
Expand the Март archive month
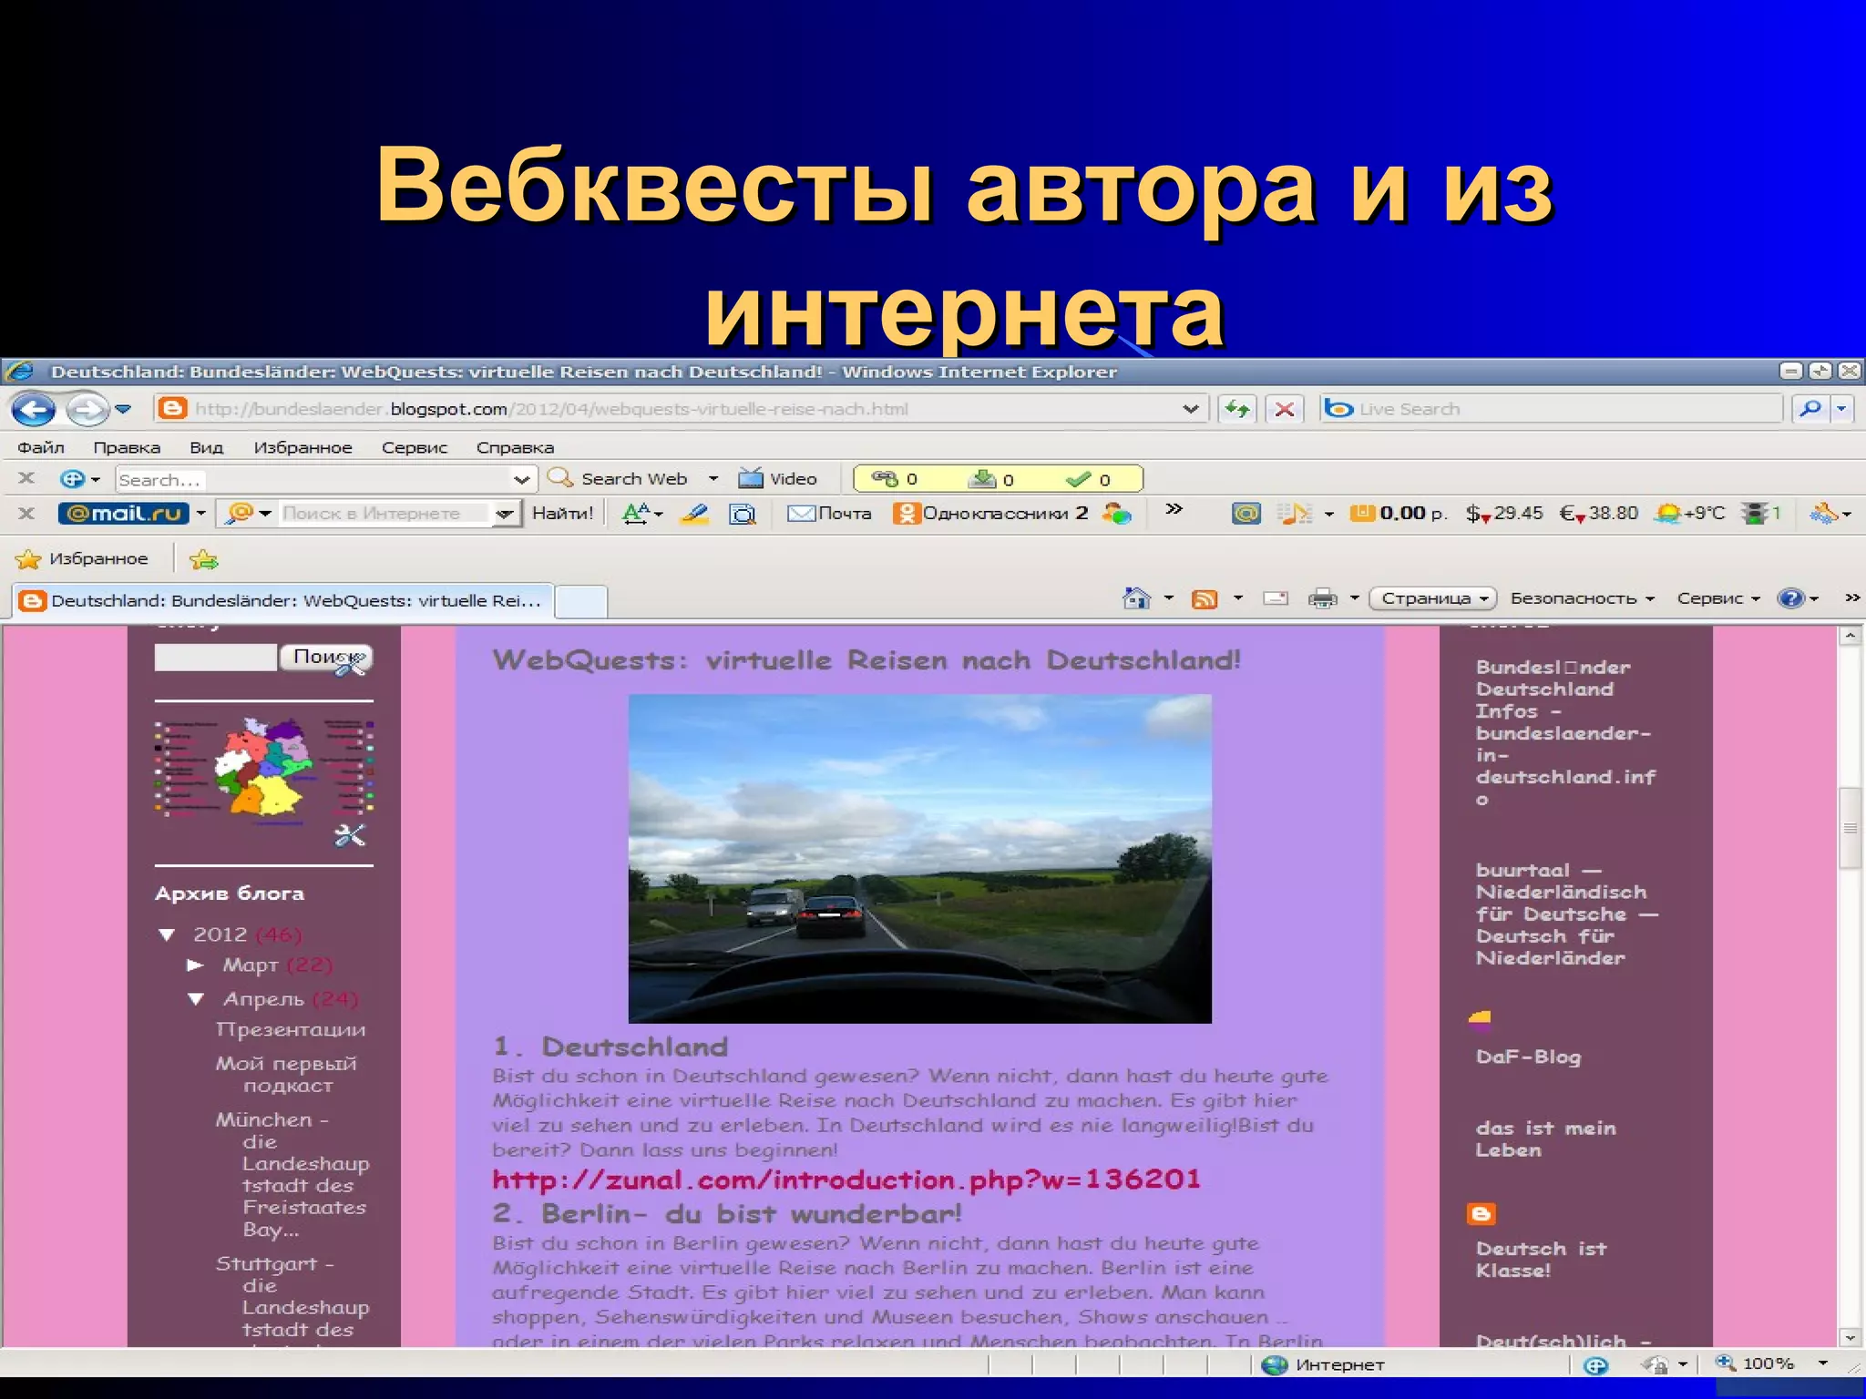tap(195, 965)
